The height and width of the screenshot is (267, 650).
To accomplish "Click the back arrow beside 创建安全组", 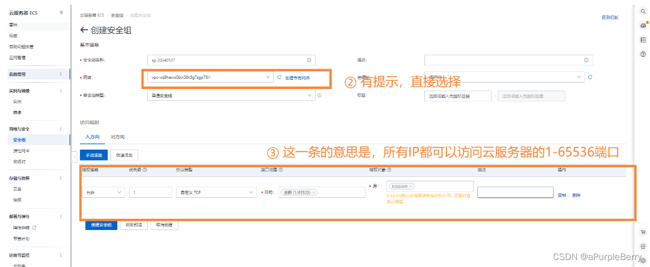I will pyautogui.click(x=84, y=31).
